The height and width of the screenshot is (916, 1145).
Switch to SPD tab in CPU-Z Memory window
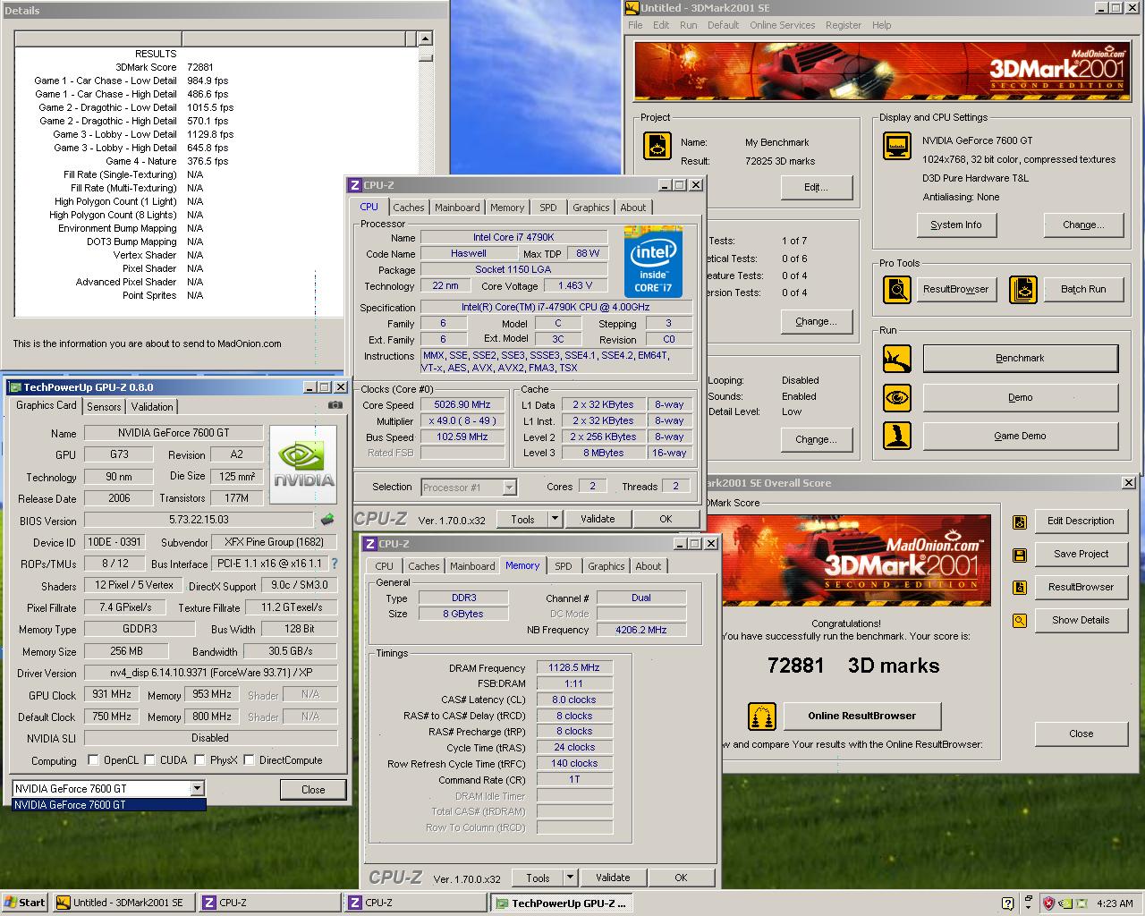tap(563, 565)
